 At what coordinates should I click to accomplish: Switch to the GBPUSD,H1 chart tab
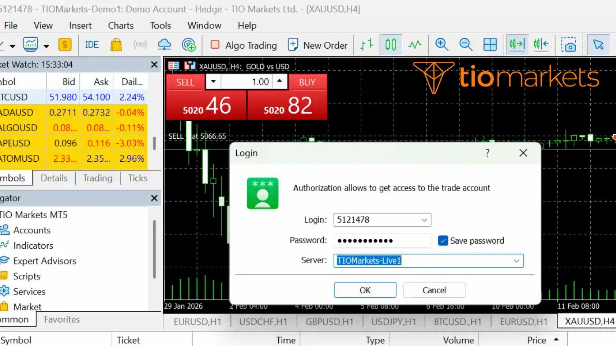pyautogui.click(x=330, y=322)
